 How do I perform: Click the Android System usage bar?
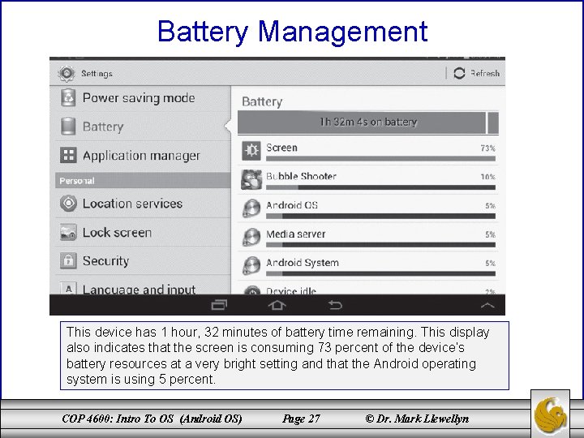coord(380,273)
